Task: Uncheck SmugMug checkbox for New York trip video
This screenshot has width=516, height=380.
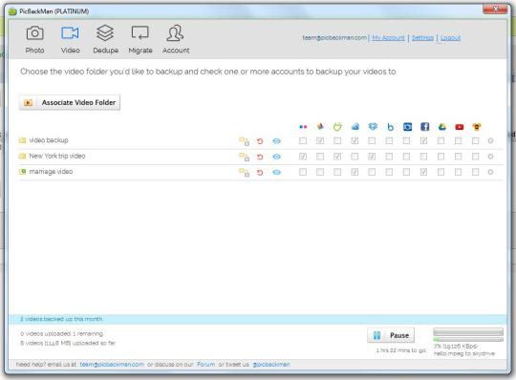Action: tap(337, 157)
